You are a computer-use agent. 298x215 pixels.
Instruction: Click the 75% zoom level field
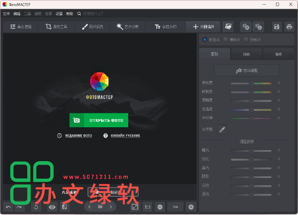click(x=175, y=207)
